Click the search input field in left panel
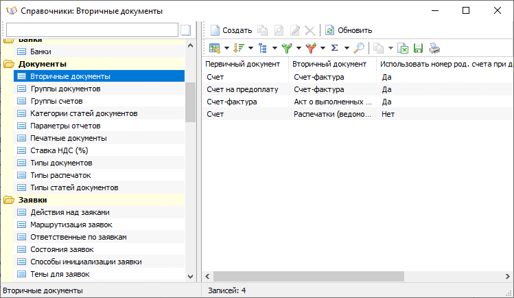 tap(92, 30)
